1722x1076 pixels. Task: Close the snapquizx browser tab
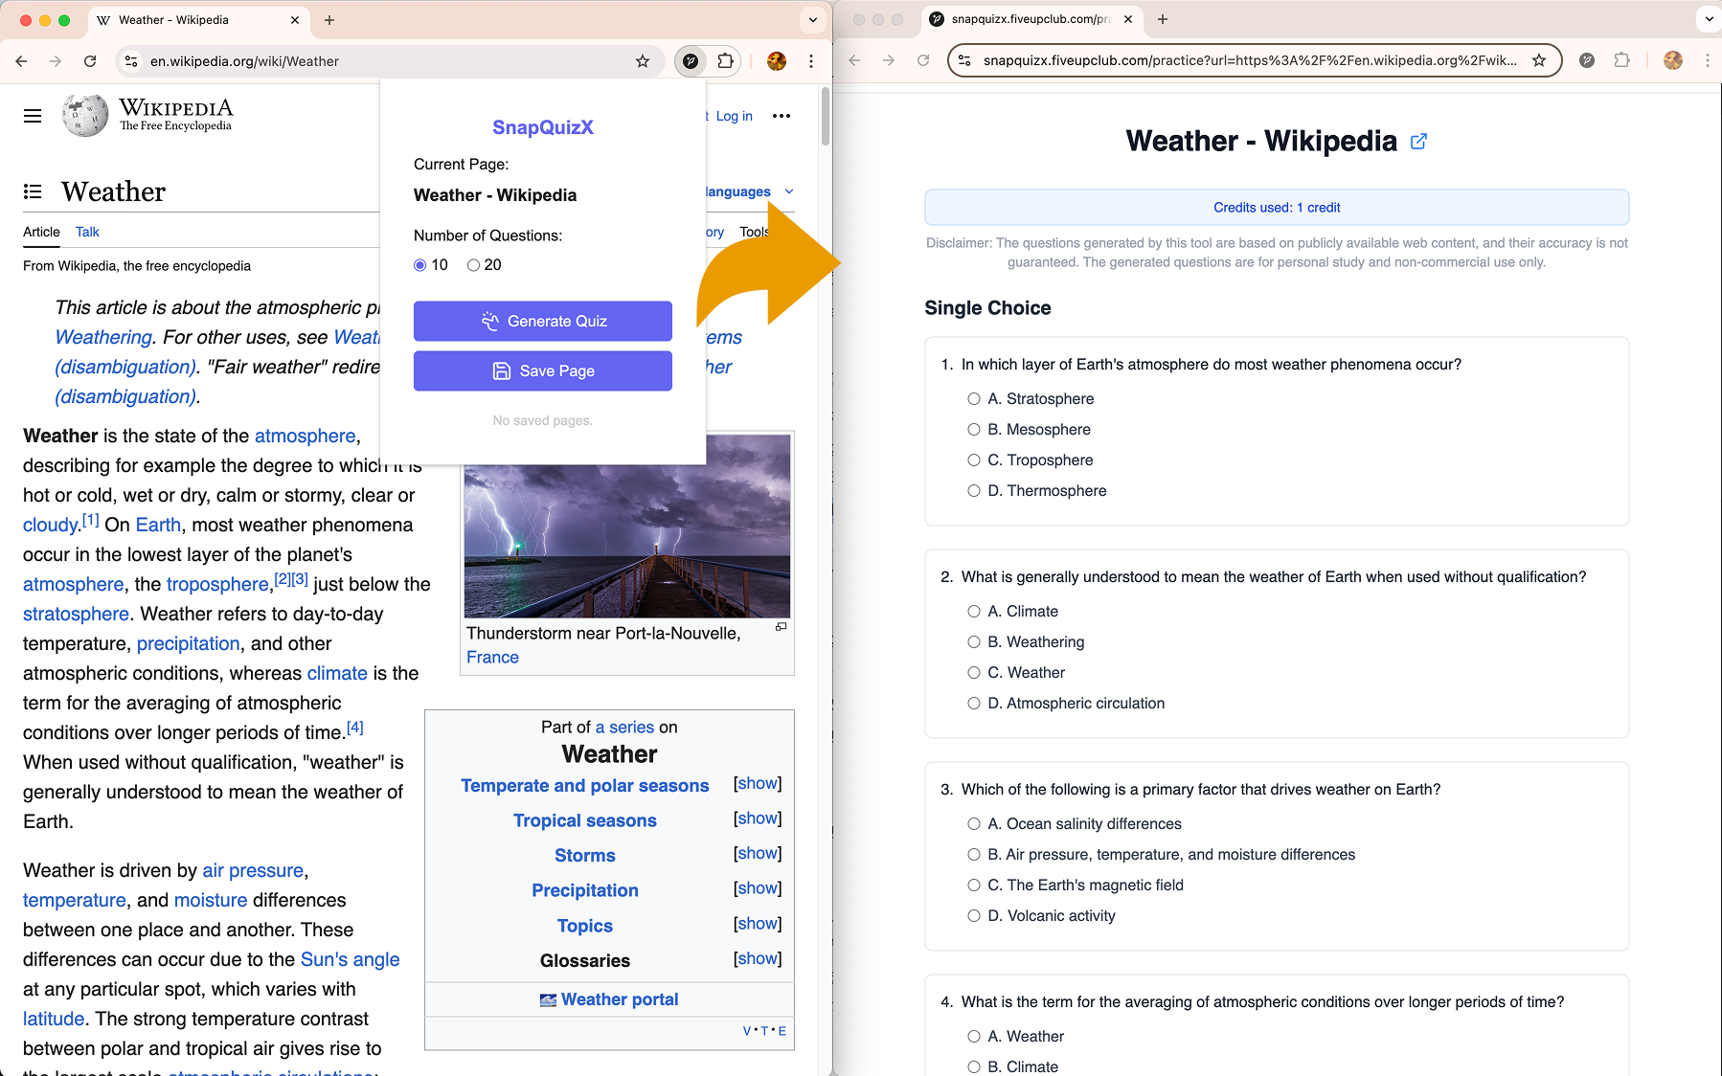click(x=1128, y=19)
